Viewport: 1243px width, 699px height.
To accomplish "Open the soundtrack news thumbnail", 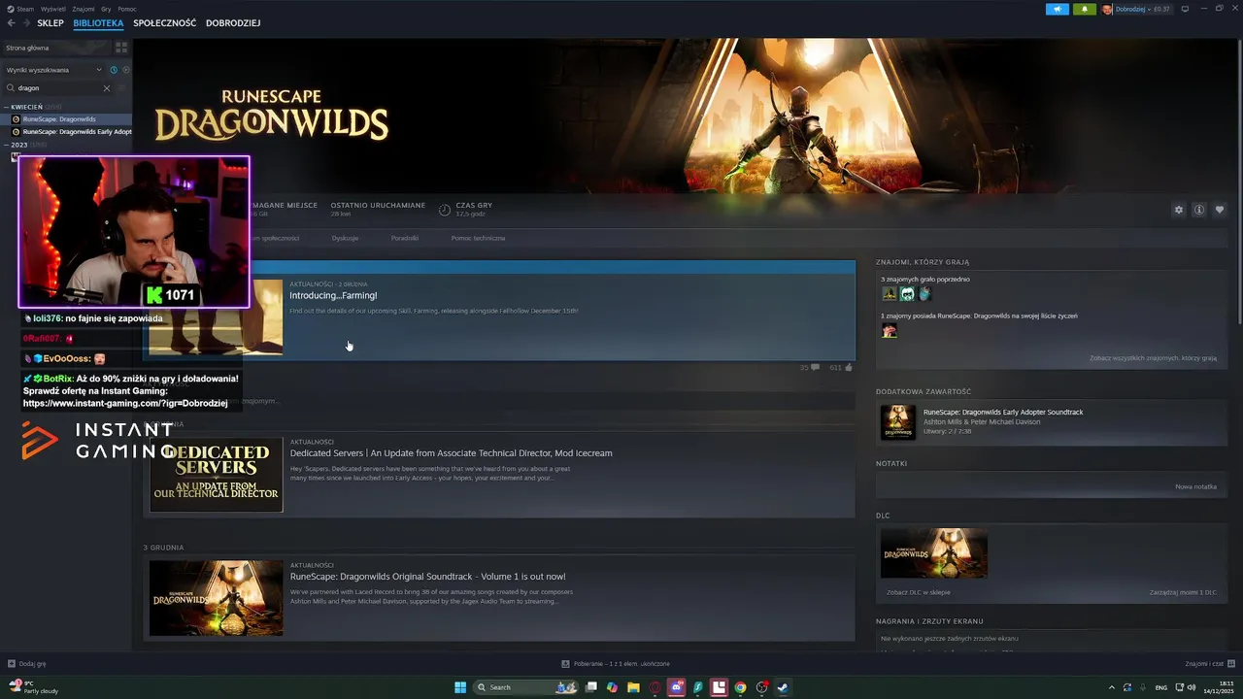I will tap(216, 598).
